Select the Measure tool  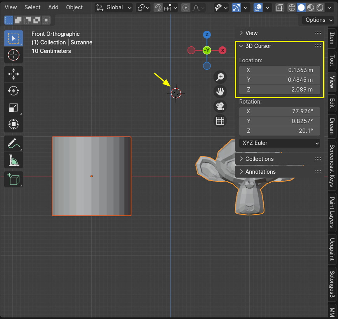[14, 160]
